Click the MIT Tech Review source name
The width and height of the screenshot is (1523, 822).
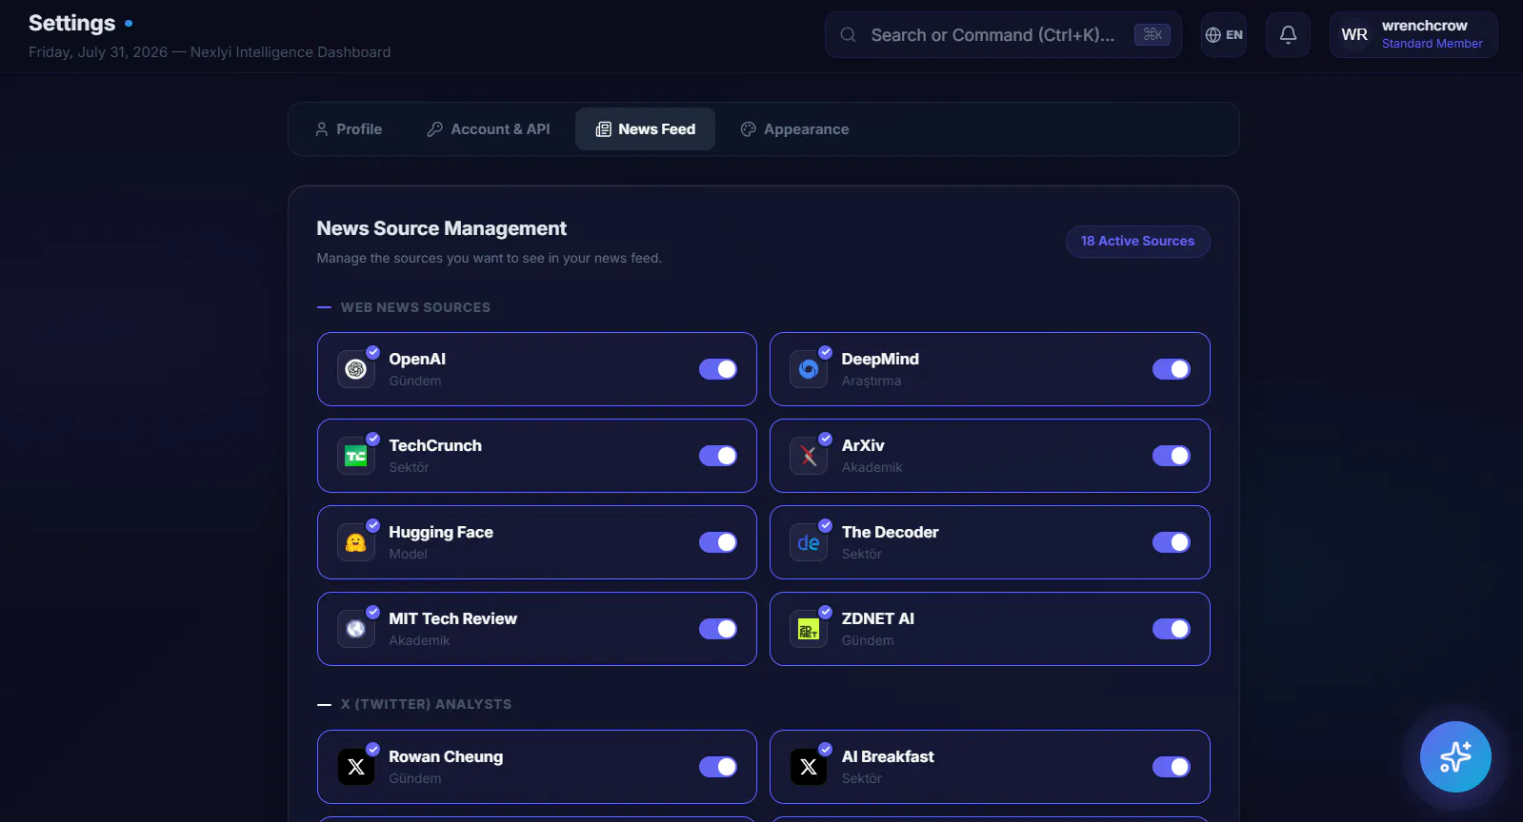tap(452, 618)
